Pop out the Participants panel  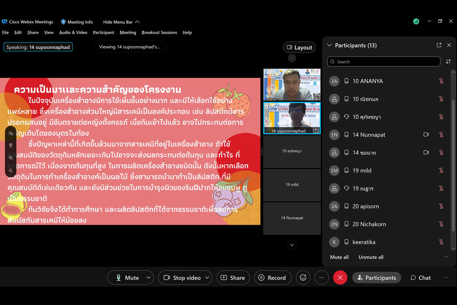tap(439, 45)
